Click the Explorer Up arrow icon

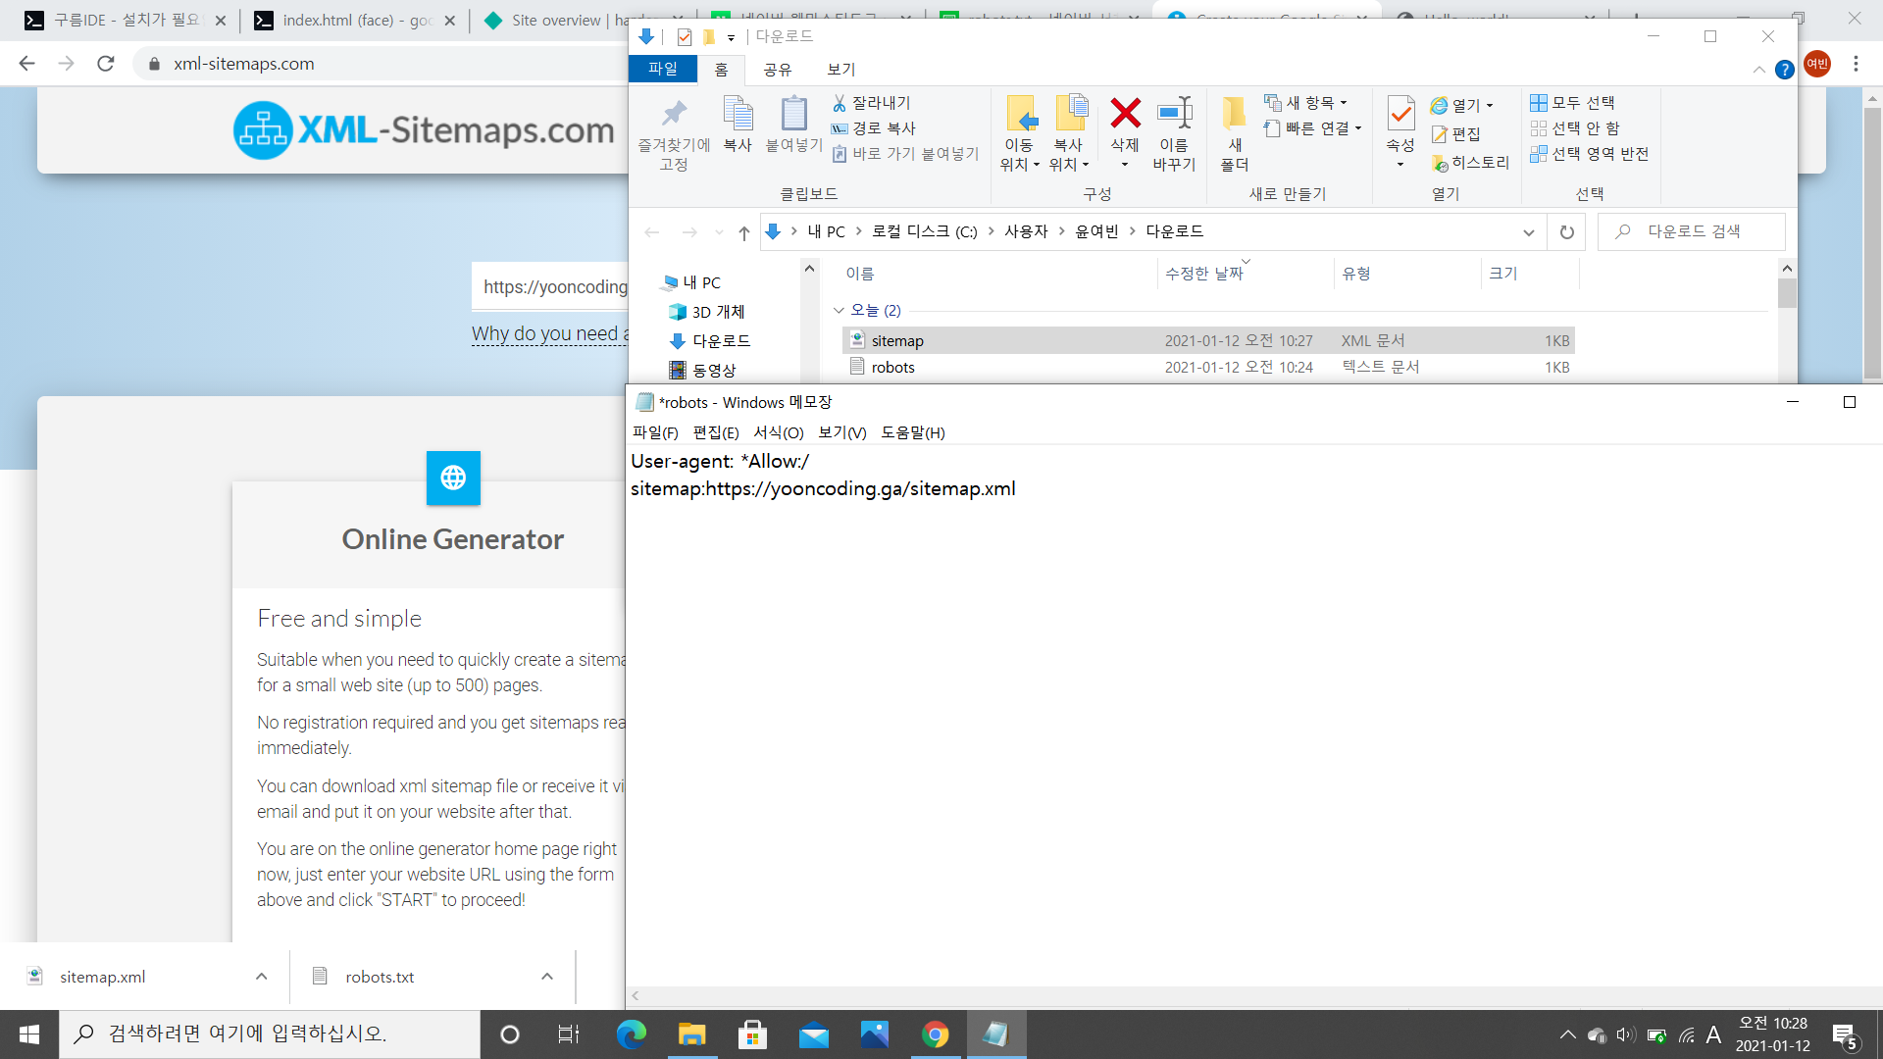pos(744,232)
